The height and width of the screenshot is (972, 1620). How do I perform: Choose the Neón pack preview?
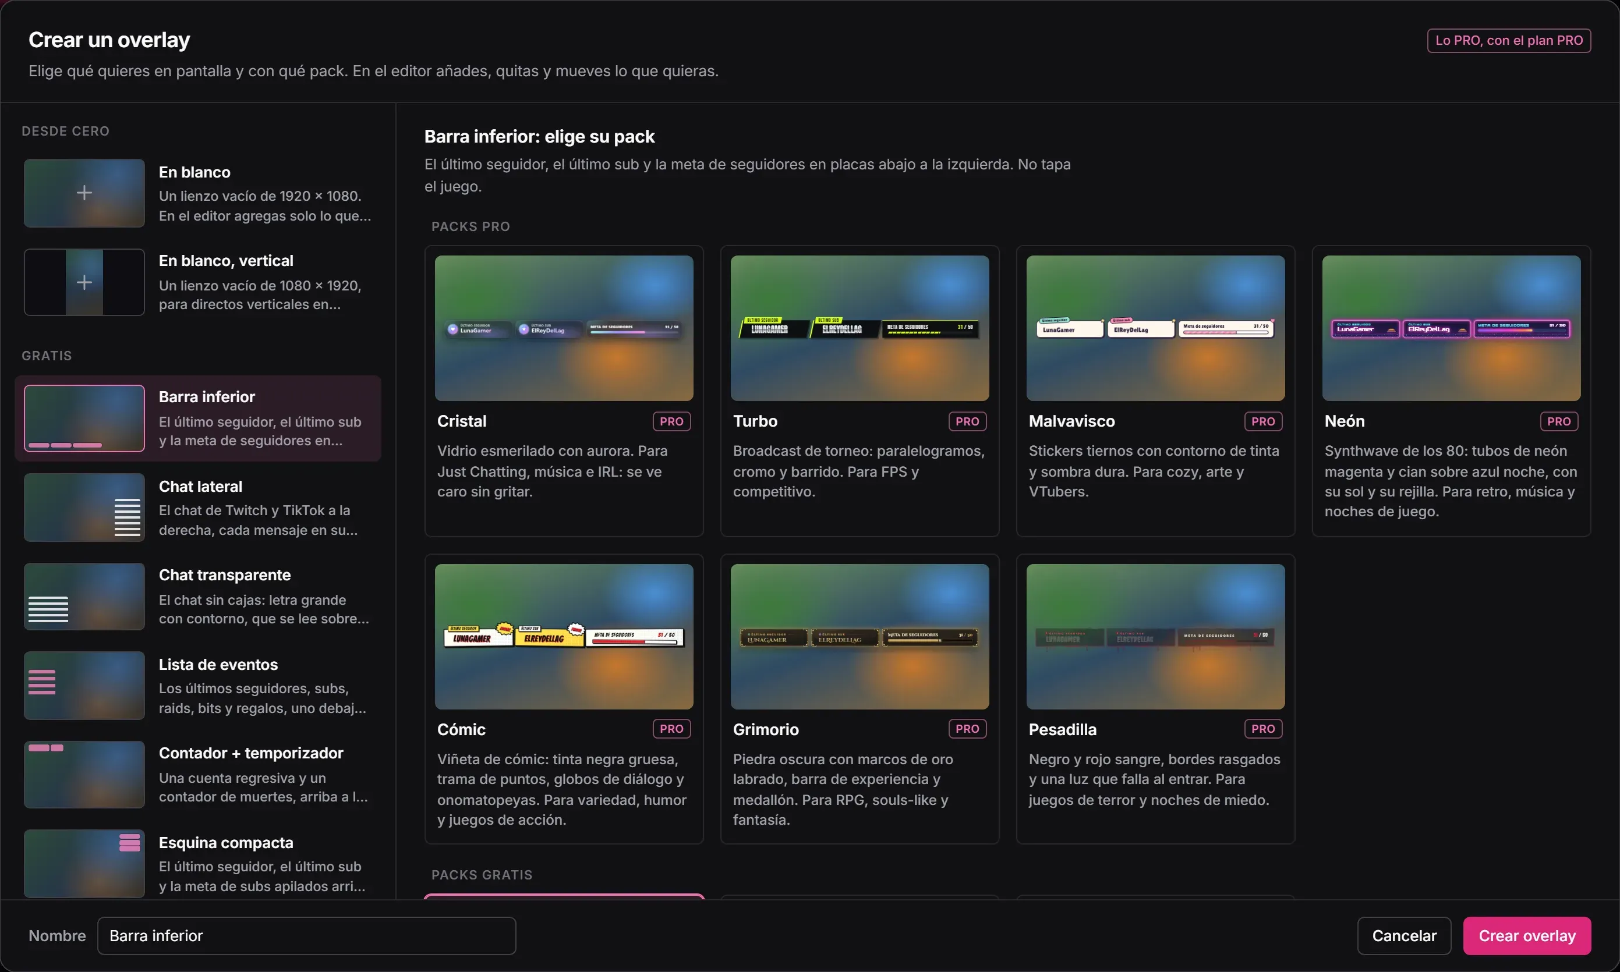(x=1452, y=328)
